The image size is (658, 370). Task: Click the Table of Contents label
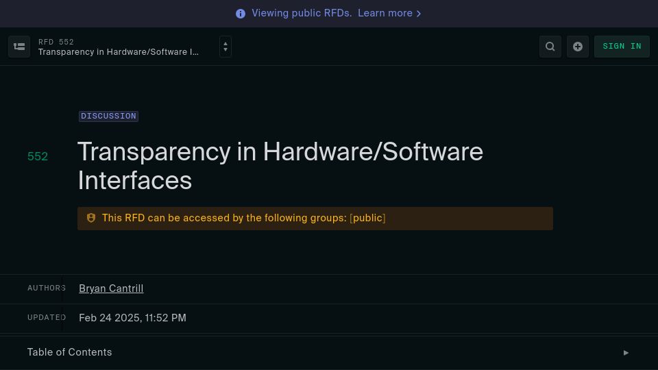click(70, 352)
